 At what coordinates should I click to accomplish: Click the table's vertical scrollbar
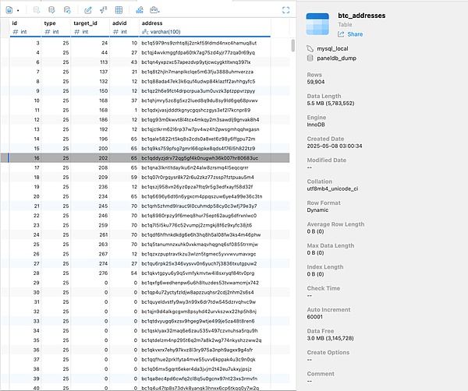[x=293, y=45]
